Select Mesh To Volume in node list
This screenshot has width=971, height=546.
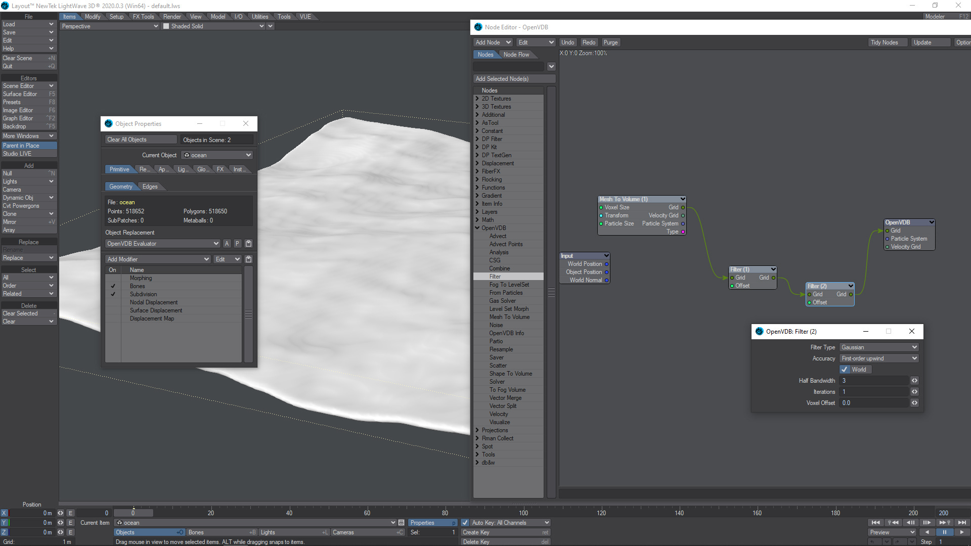509,317
